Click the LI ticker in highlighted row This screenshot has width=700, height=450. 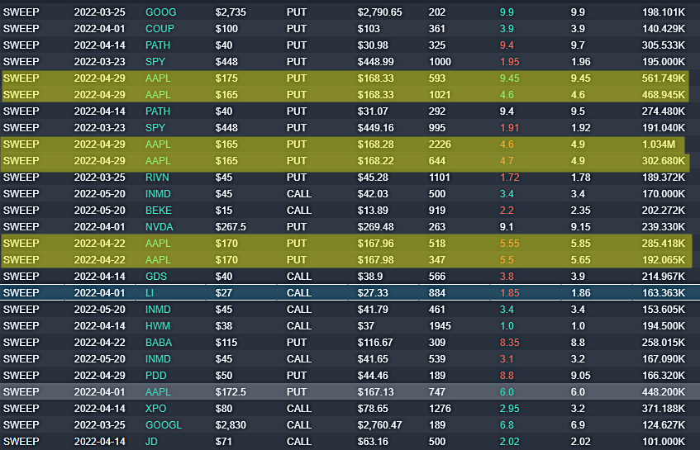[150, 292]
